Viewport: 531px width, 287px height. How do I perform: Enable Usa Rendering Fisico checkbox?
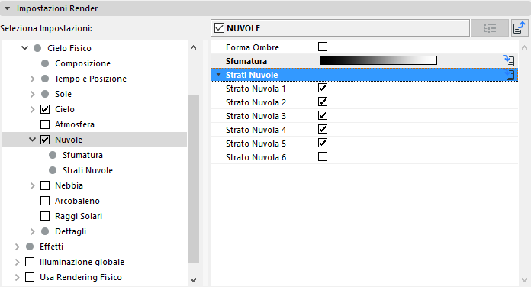[x=30, y=277]
